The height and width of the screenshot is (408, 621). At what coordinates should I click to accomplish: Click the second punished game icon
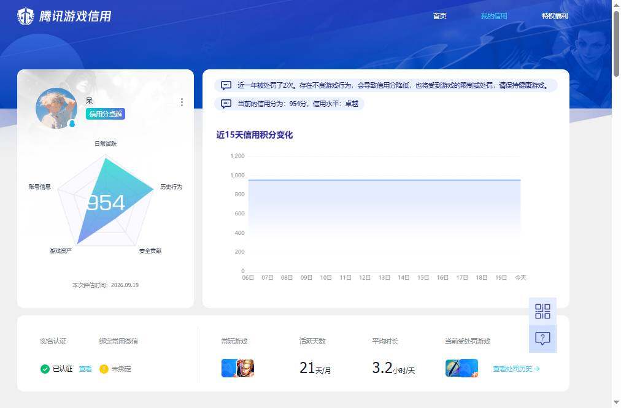[x=469, y=368]
